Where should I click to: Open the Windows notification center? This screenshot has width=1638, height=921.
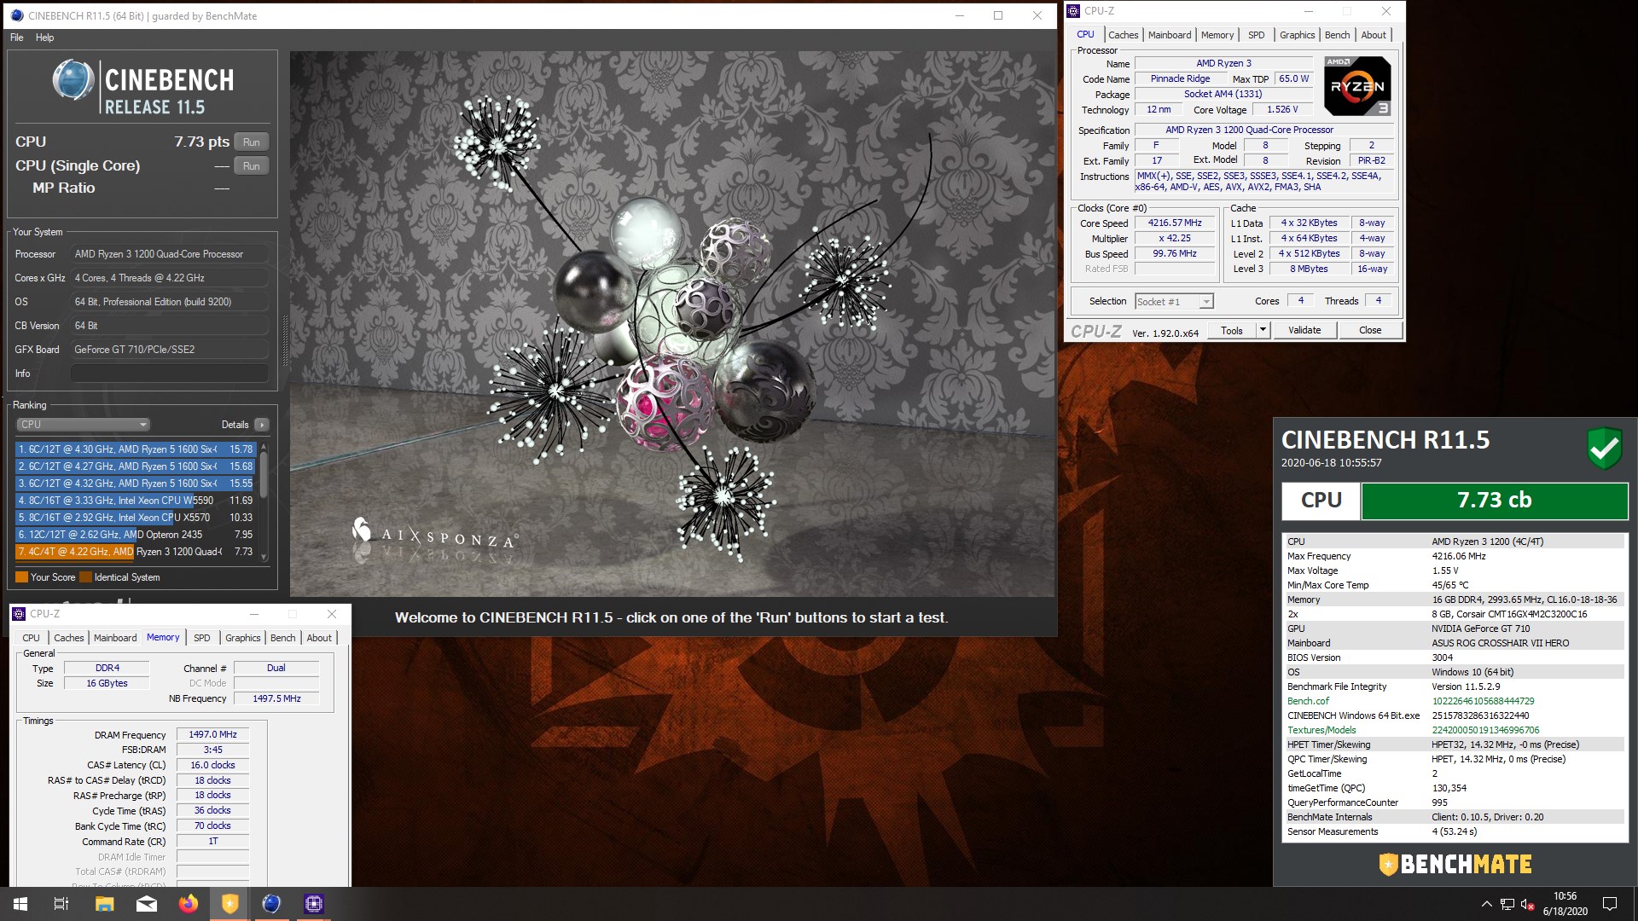[x=1610, y=904]
